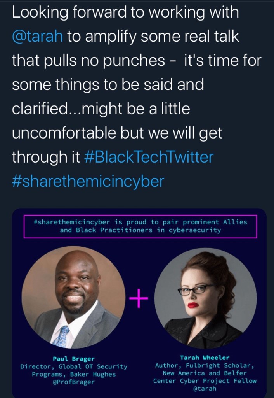Image resolution: width=274 pixels, height=398 pixels.
Task: Open the @tarah mention in the tweet text
Action: [37, 37]
